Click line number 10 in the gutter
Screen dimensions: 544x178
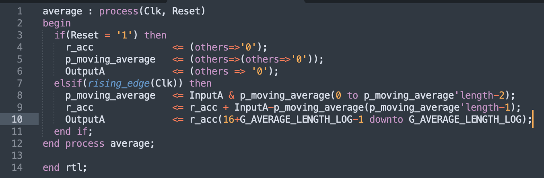(x=17, y=119)
